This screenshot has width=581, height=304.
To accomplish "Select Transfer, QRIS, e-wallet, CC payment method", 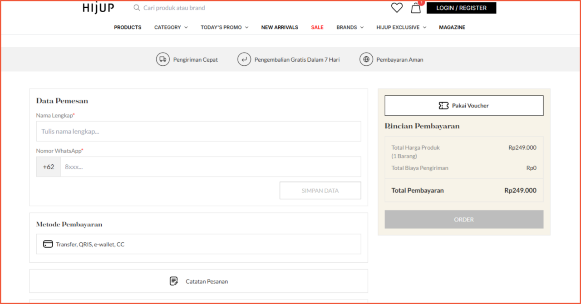I will coord(198,244).
